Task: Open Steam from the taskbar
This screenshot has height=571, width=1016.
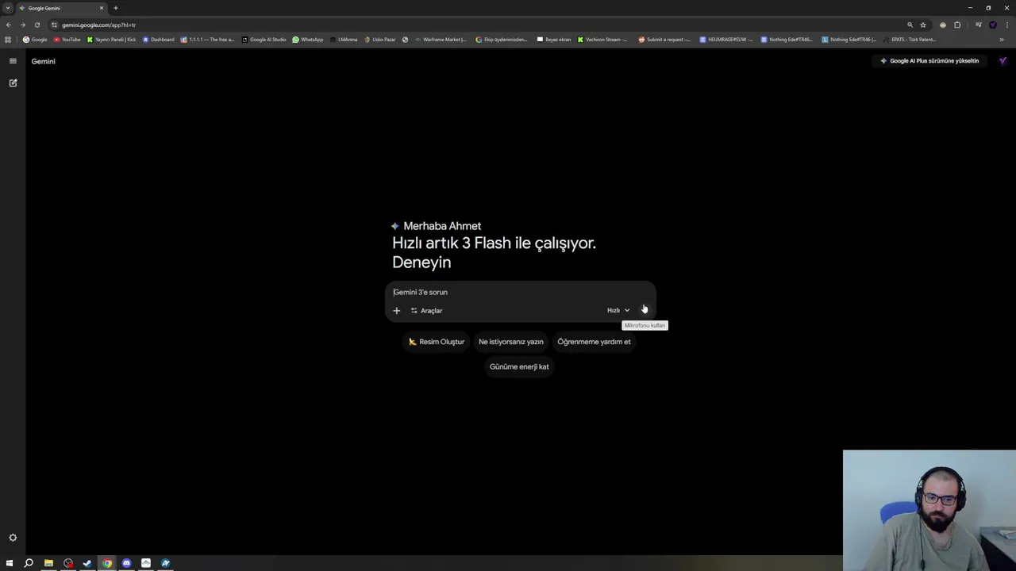Action: tap(87, 563)
